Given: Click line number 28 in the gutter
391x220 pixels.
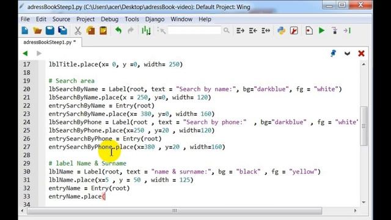Looking at the screenshot, I should coord(27,155).
